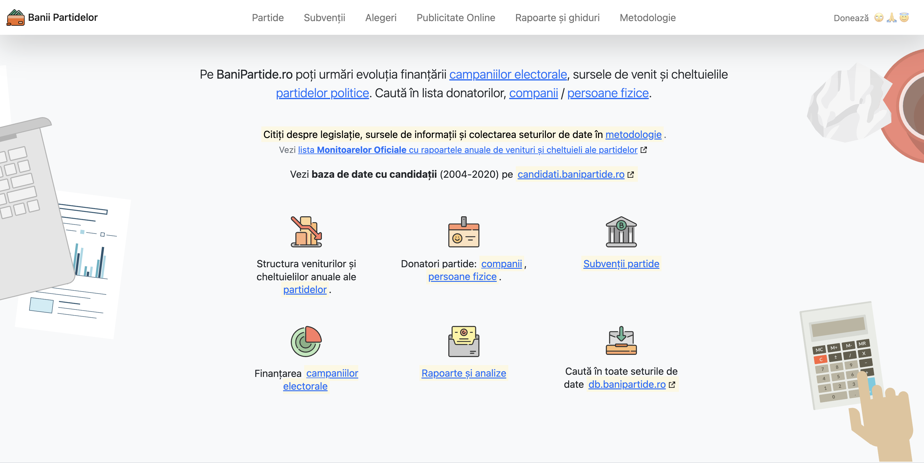The image size is (924, 463).
Task: Click the reports inbox document icon
Action: 464,342
